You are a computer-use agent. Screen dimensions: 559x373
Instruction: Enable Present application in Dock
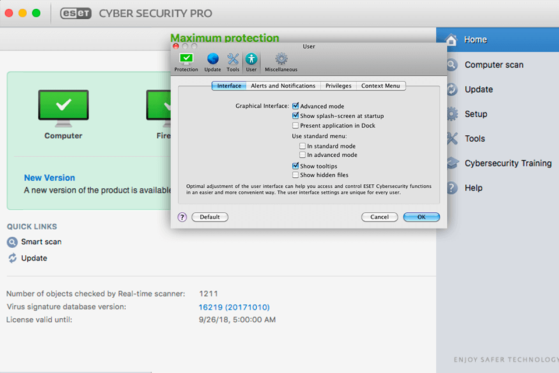[x=296, y=125]
